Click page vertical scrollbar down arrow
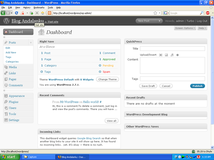The height and width of the screenshot is (160, 214). point(212,147)
